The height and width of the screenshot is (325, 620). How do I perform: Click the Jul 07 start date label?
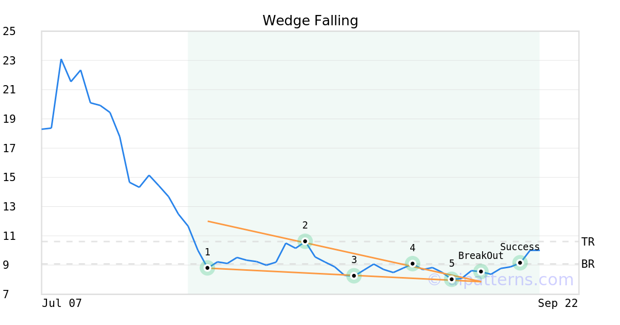[x=62, y=303]
